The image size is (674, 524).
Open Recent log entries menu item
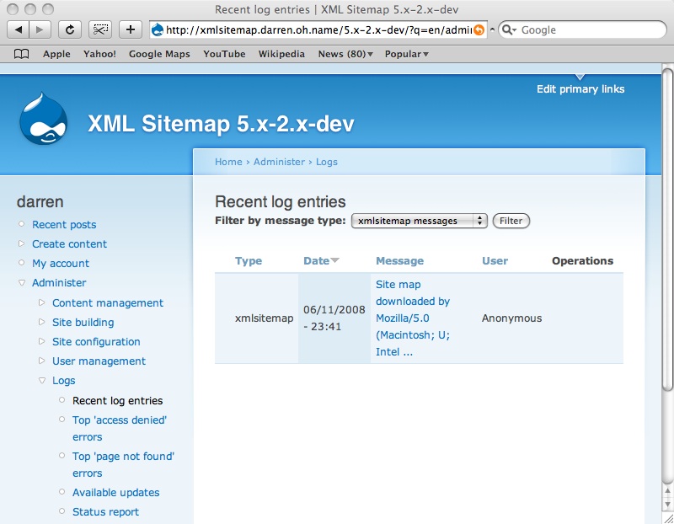[117, 401]
